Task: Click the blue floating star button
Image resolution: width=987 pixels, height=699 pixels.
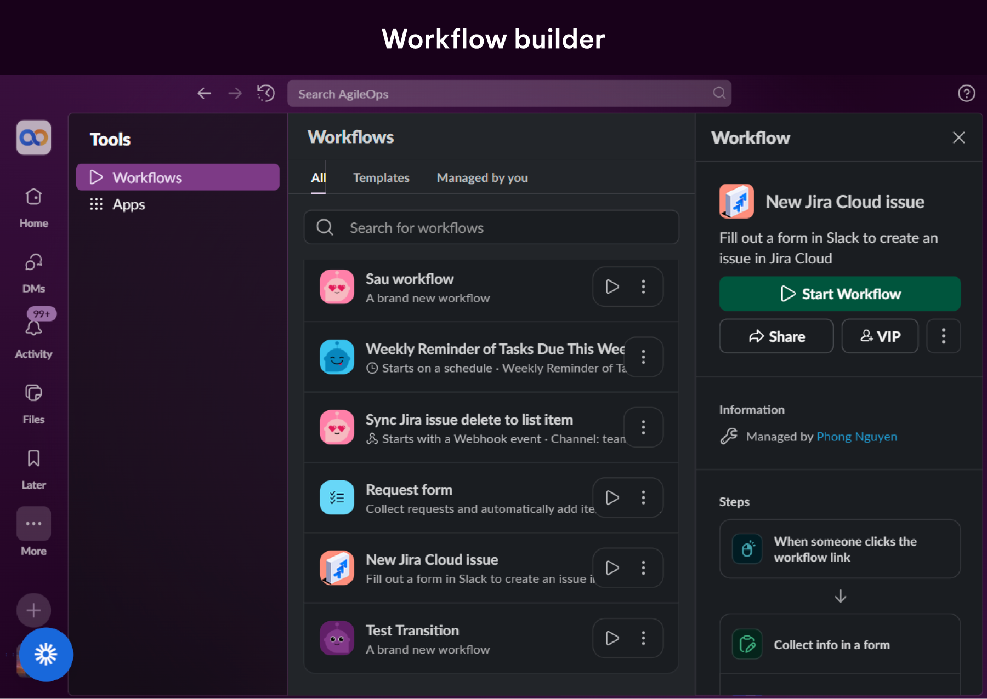Action: 46,655
